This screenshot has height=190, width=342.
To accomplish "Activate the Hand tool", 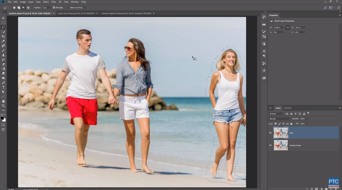I will [x=3, y=101].
